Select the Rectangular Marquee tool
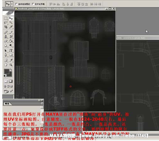Viewport: 159px width, 141px height. (6, 18)
